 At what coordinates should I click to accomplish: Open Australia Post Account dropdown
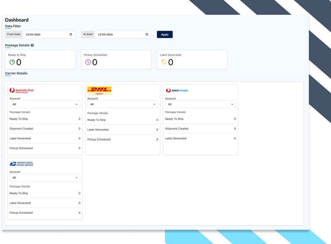click(45, 104)
